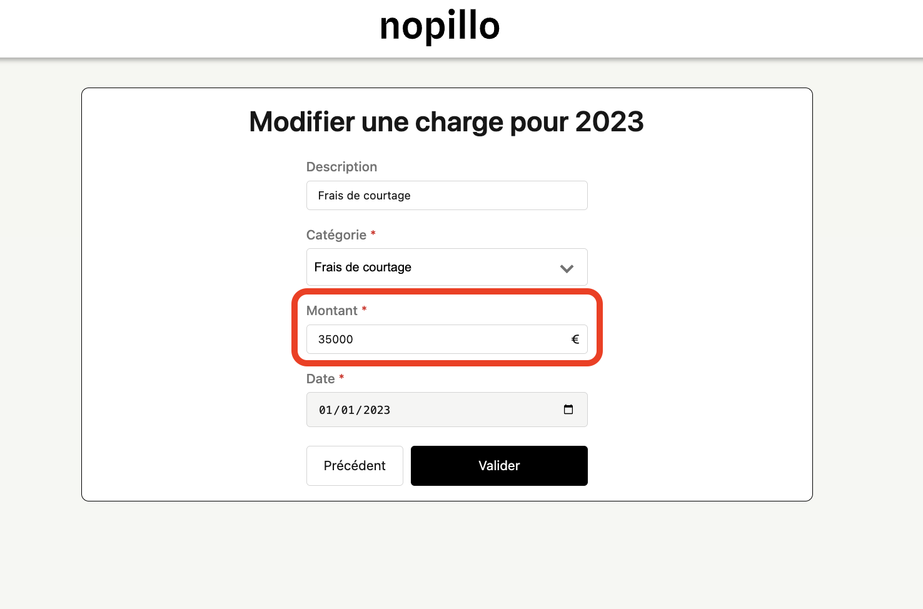Screen dimensions: 923x609
Task: Click the red asterisk beside Date
Action: pos(341,378)
